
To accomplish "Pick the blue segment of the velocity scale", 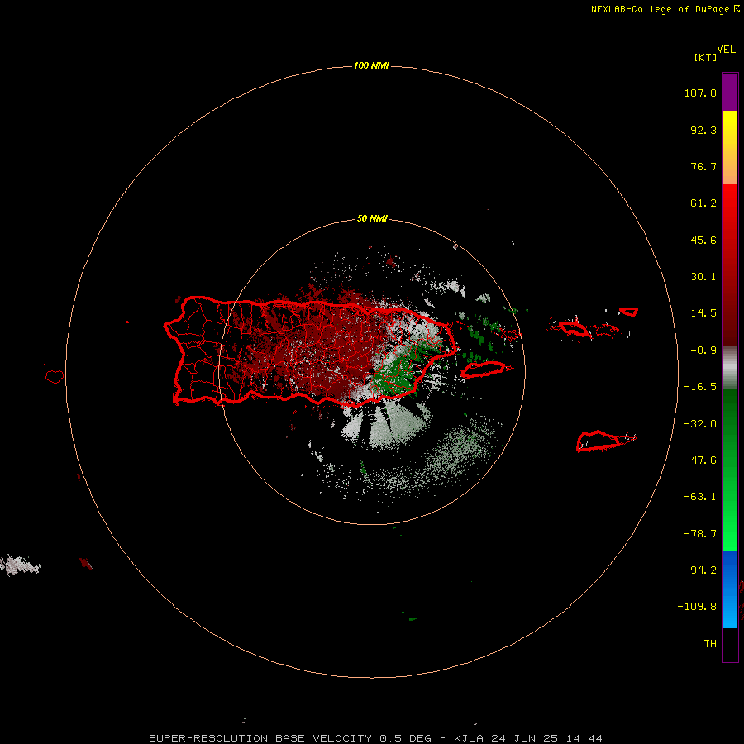I will pyautogui.click(x=730, y=589).
